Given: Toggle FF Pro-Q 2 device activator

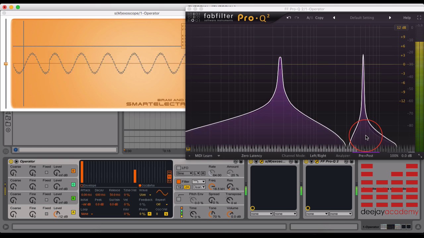Looking at the screenshot, I should tap(306, 161).
